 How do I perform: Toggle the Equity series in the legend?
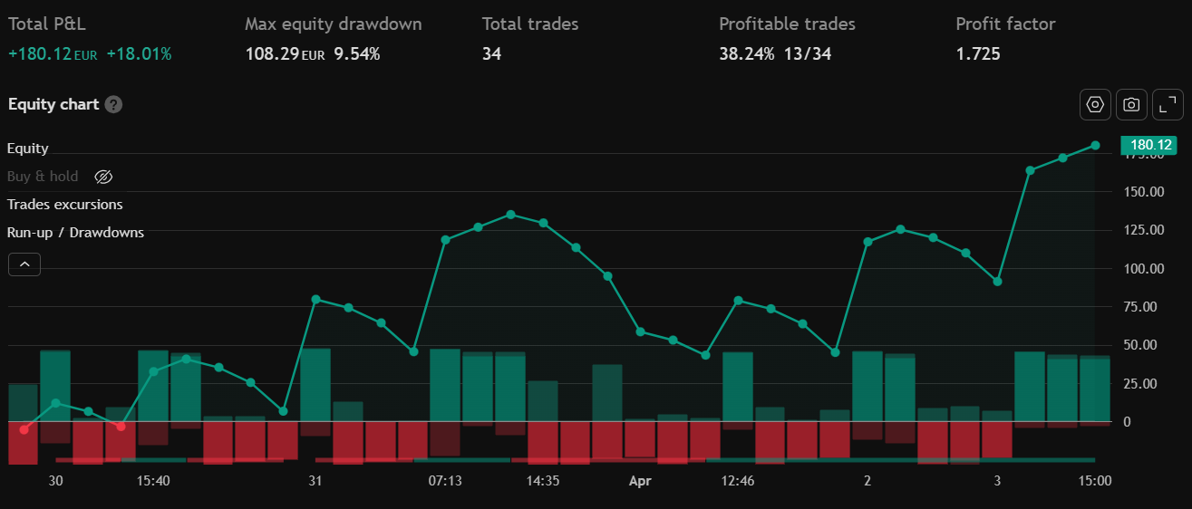pos(28,149)
